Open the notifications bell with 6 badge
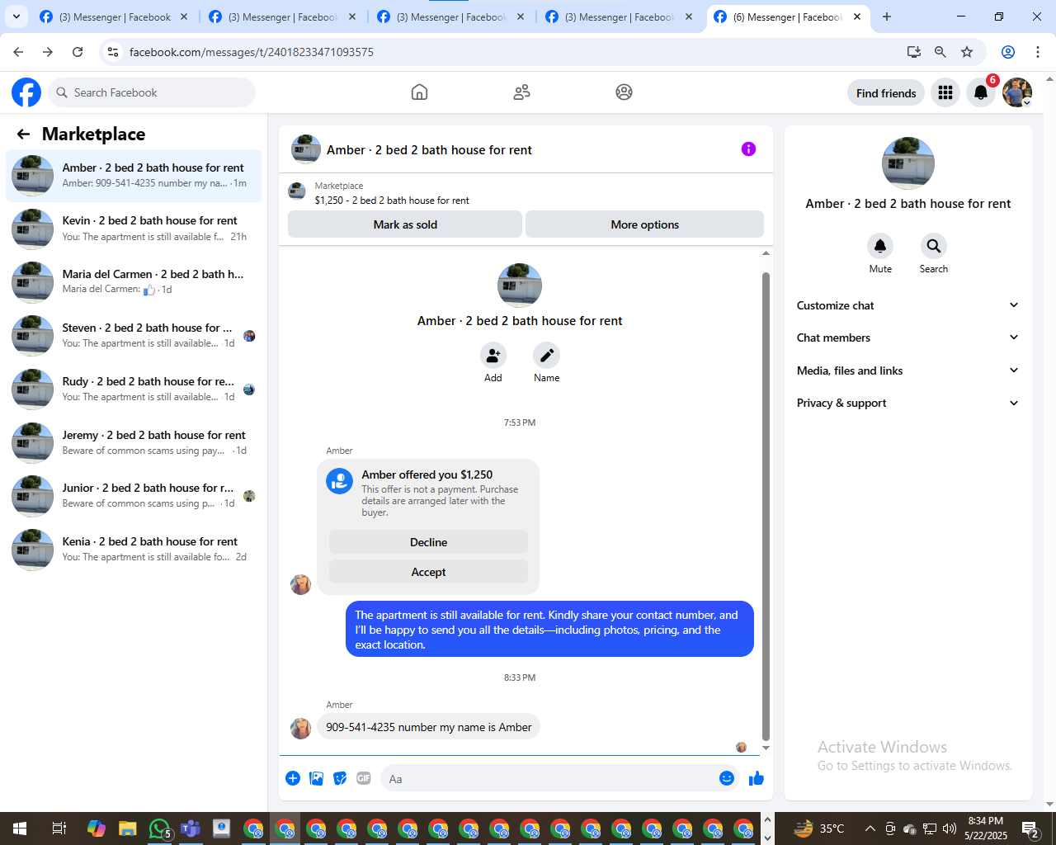Screen dimensions: 1056x845 tap(981, 92)
